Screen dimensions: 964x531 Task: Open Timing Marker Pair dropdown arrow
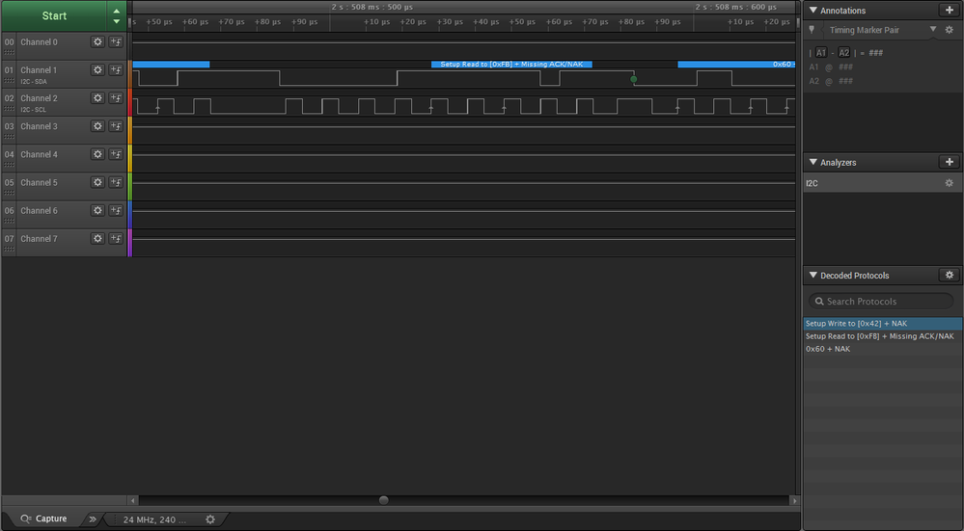point(933,29)
